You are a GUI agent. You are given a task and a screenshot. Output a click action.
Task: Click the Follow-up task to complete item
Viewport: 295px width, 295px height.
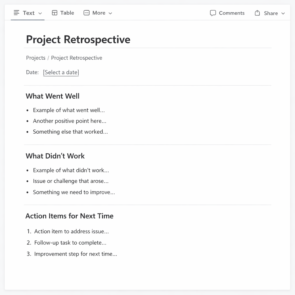(70, 243)
